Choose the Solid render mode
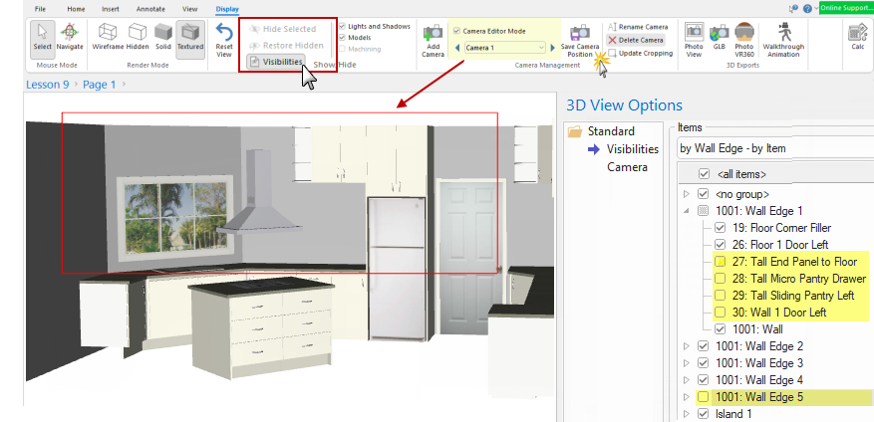 [x=161, y=37]
